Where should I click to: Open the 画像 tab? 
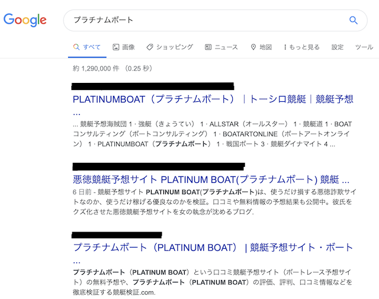(x=124, y=47)
